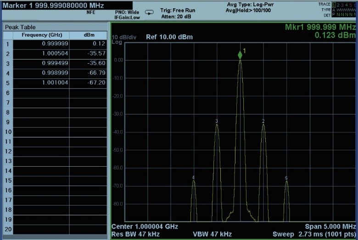Select amplitude cell -67.20

tap(88, 83)
